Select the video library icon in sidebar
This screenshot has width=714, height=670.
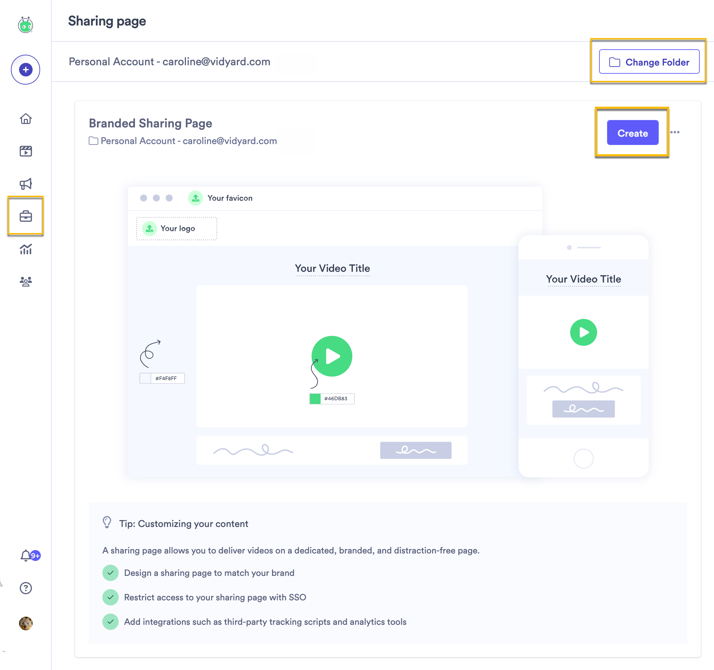pos(26,151)
